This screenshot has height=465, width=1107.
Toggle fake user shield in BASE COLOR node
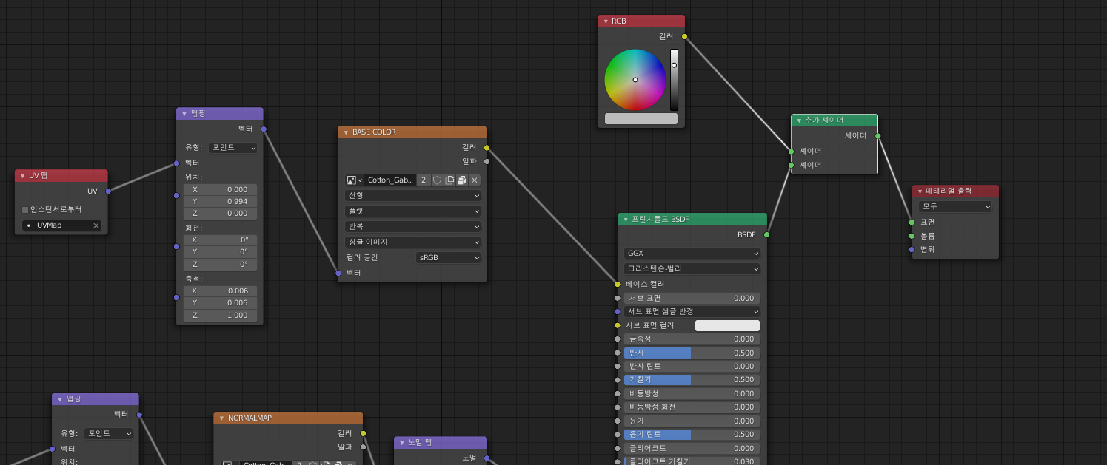pos(437,180)
